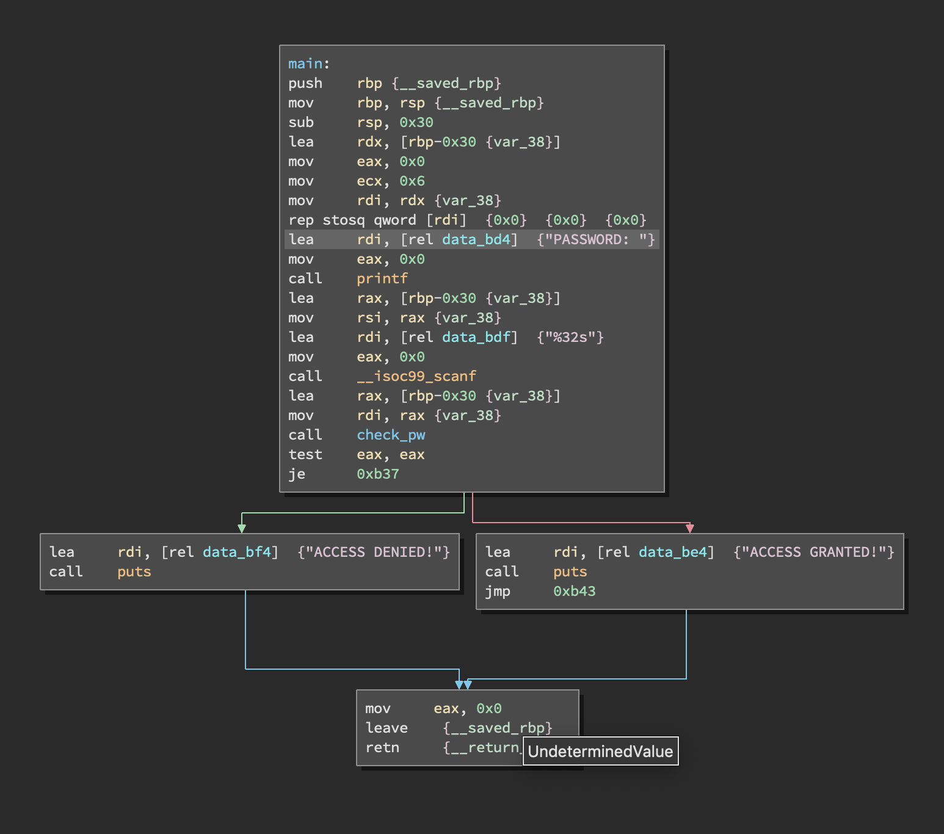
Task: Select the "%32s" string annotation
Action: click(570, 337)
